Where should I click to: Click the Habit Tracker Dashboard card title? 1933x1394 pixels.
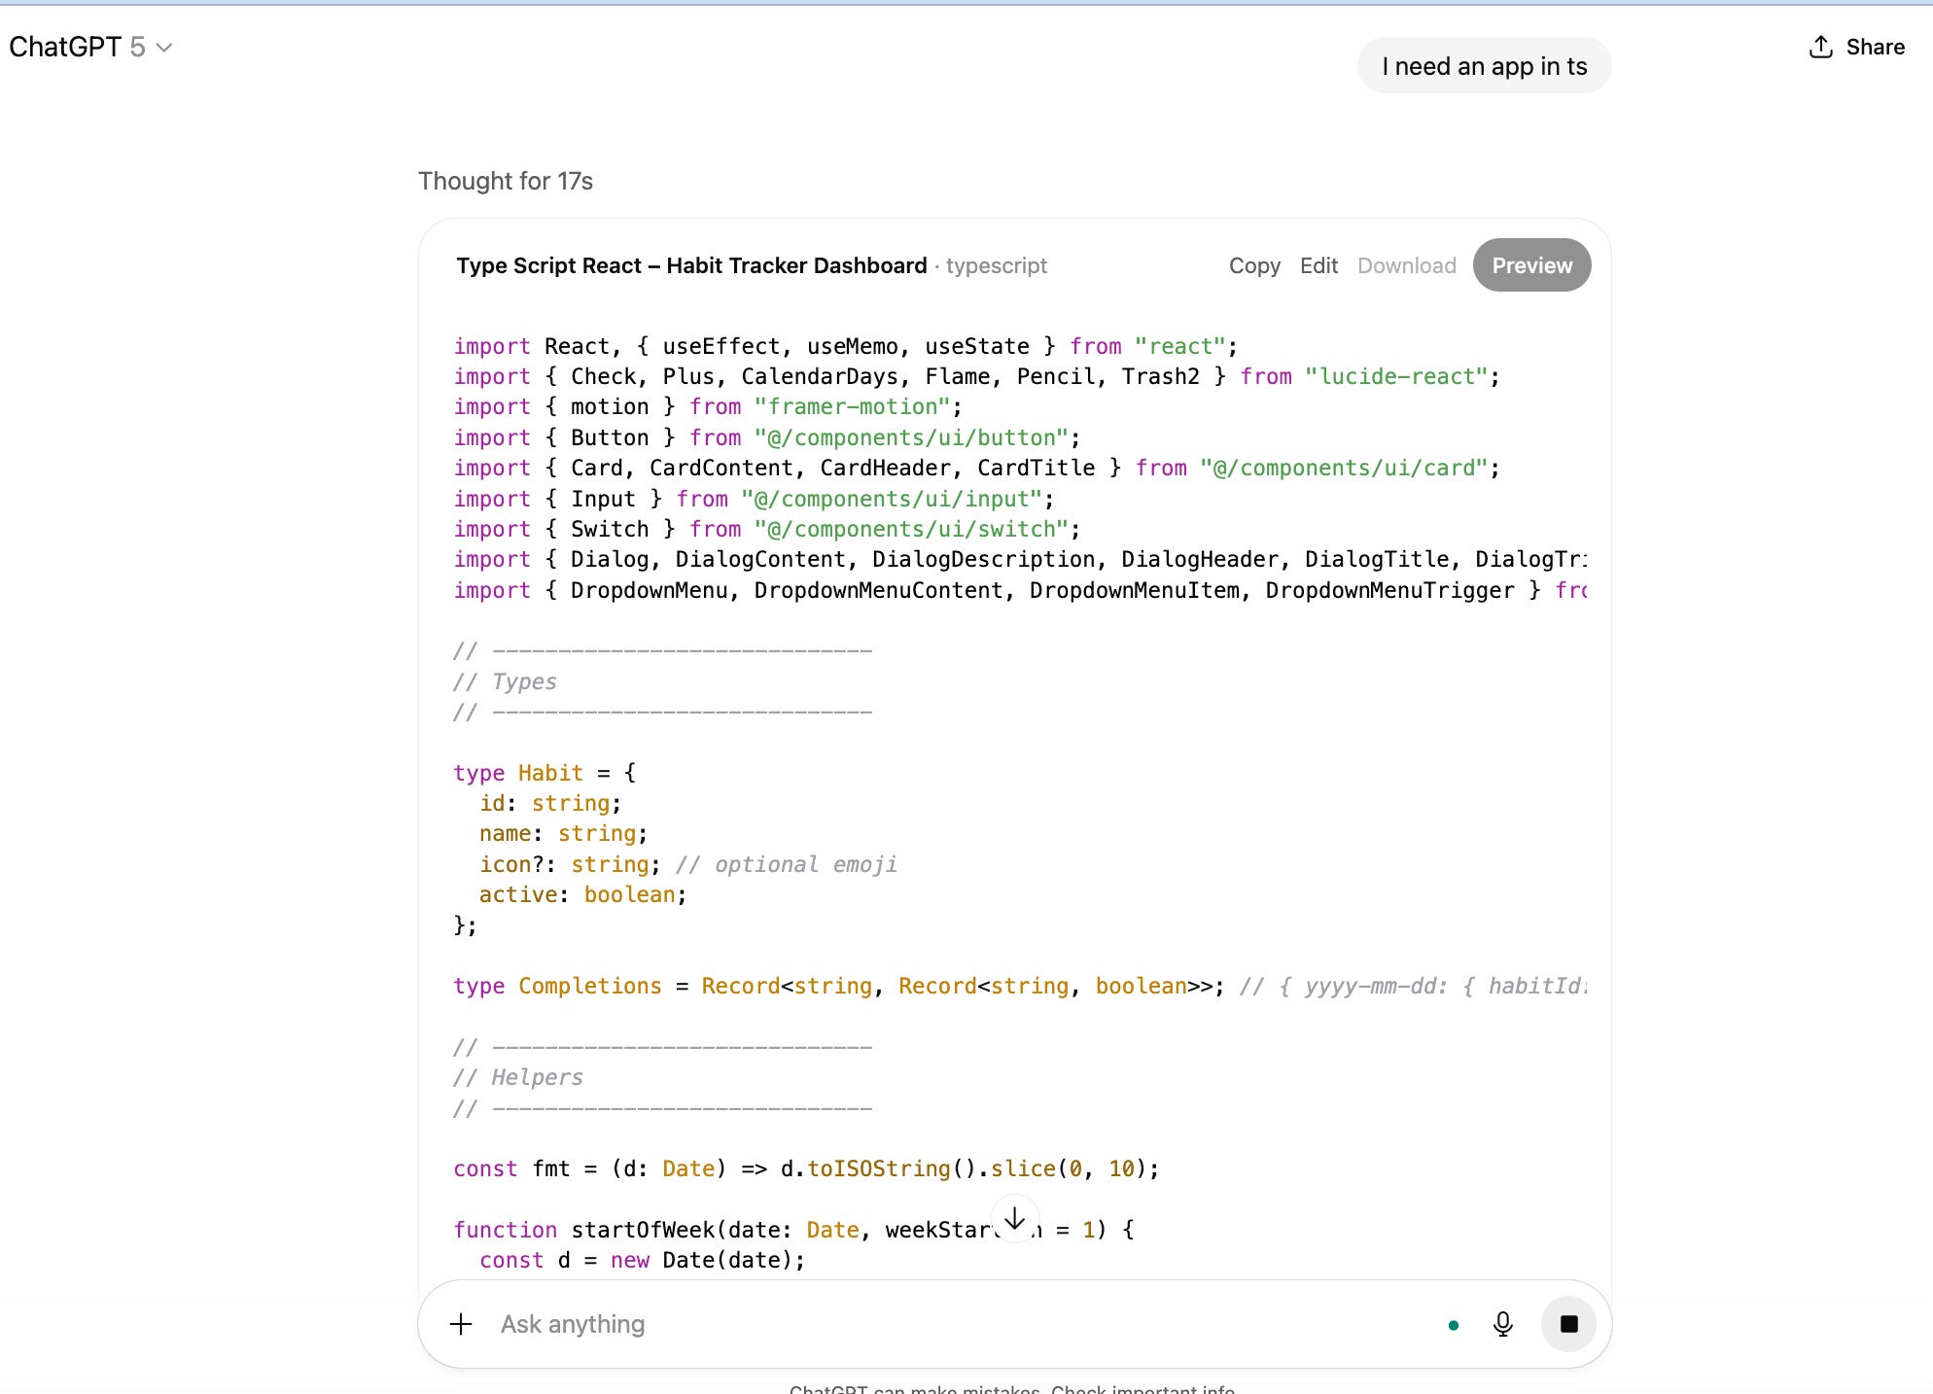pos(691,265)
